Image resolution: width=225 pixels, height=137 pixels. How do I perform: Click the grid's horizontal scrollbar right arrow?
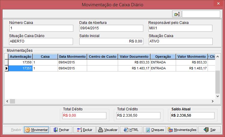pos(213,101)
